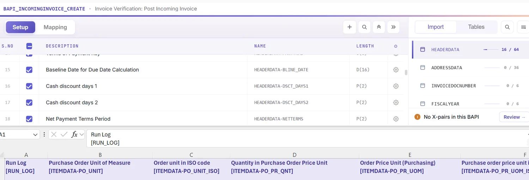
Task: Click the HEADERDATA structure icon
Action: (422, 50)
